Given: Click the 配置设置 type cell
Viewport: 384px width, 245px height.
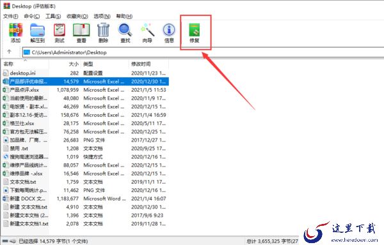Looking at the screenshot, I should [x=93, y=73].
